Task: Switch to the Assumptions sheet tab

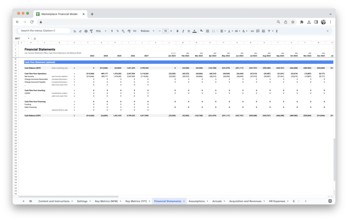Action: click(x=196, y=201)
